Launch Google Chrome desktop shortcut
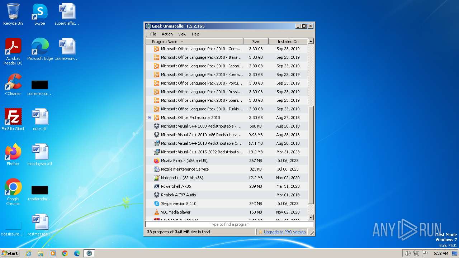Image resolution: width=459 pixels, height=258 pixels. (13, 192)
